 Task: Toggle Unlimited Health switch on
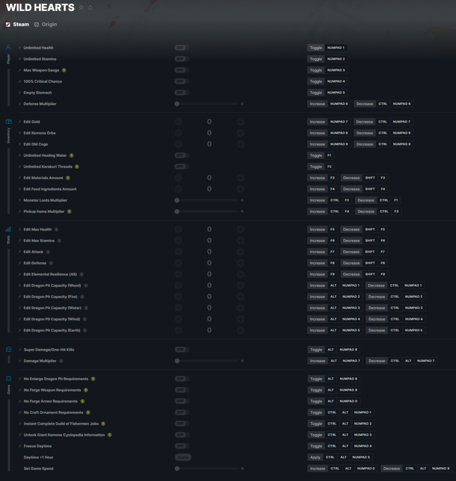point(182,47)
